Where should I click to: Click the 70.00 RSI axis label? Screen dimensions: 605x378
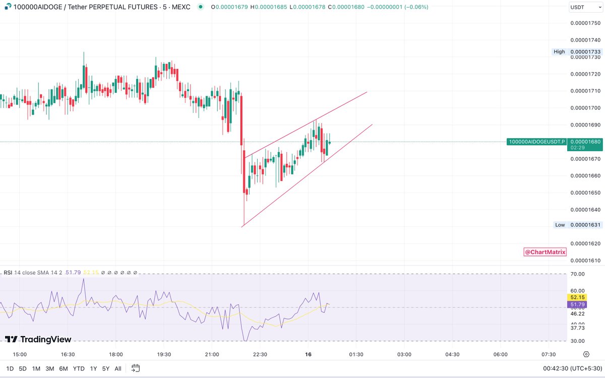coord(578,274)
